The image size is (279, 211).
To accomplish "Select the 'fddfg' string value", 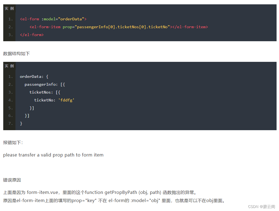I will pos(66,100).
